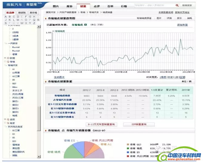Switch sidebar to 按级别 tab
This screenshot has height=163, width=203.
(x=22, y=12)
